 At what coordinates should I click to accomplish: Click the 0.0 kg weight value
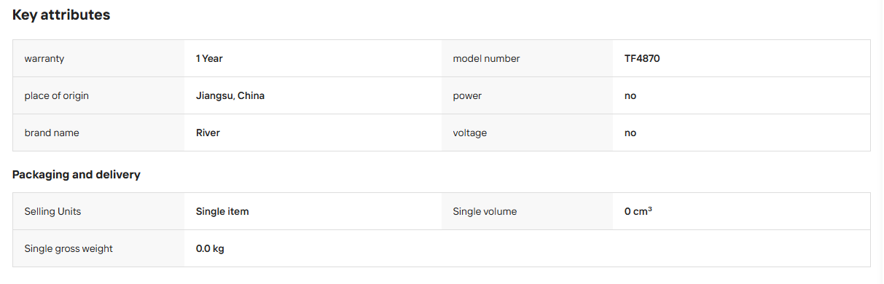tap(210, 248)
